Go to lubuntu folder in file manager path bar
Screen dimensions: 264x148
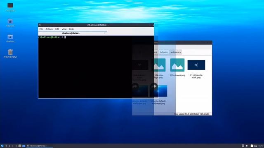click(164, 52)
